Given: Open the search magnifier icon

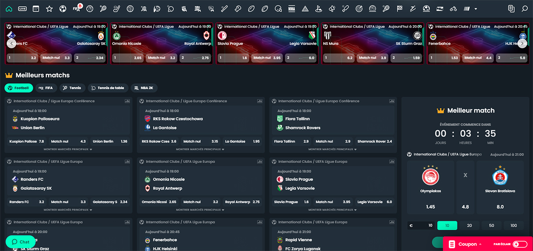Looking at the screenshot, I should [525, 8].
